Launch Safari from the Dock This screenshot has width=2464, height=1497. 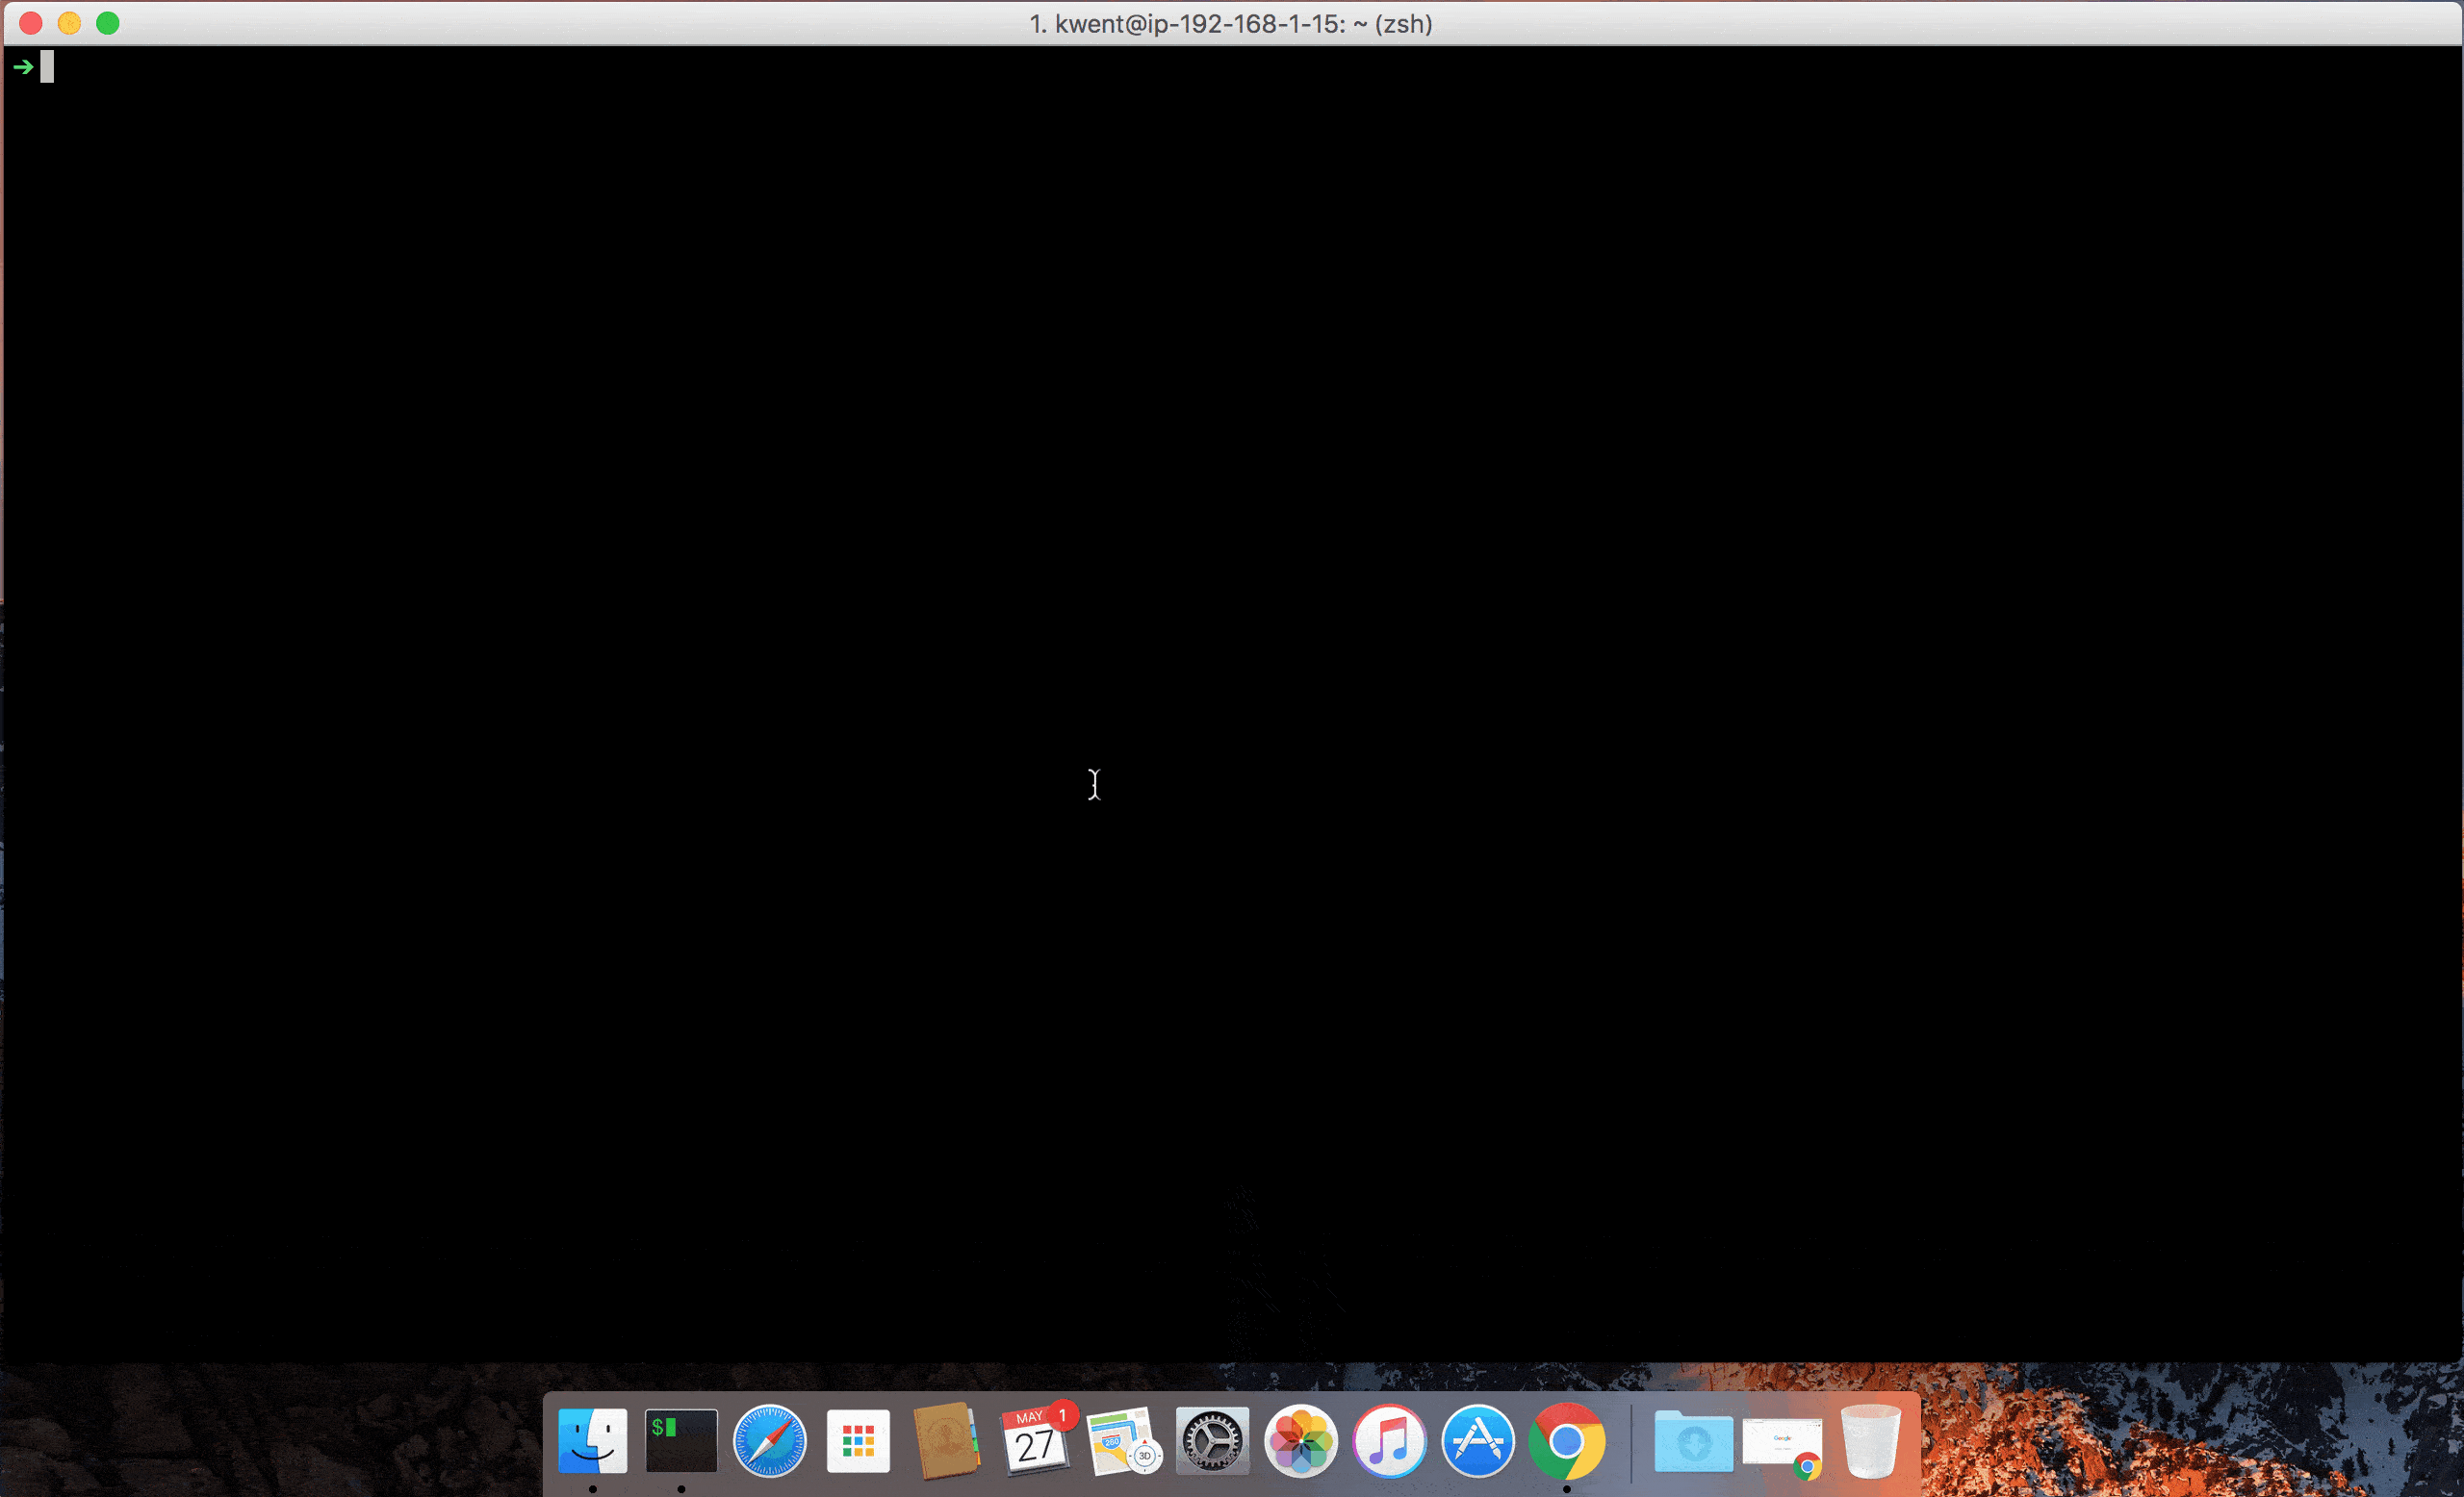769,1441
